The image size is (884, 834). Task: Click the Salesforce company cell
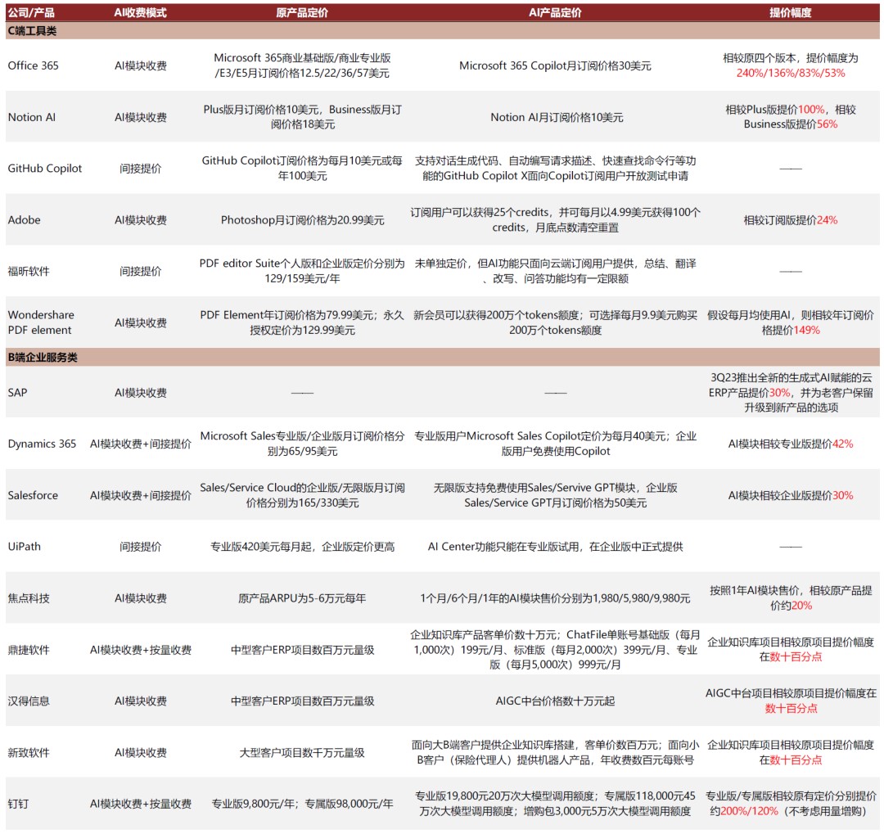pos(33,495)
